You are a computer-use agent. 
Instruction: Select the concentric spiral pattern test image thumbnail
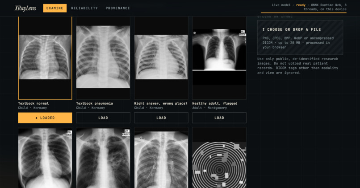click(219, 158)
